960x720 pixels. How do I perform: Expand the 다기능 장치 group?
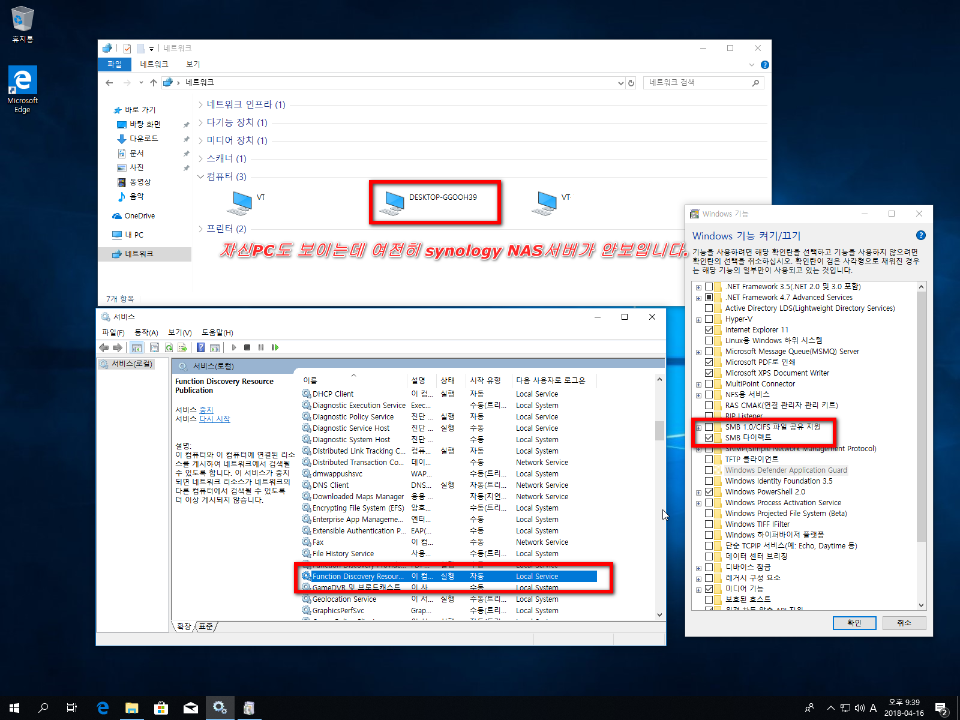201,122
